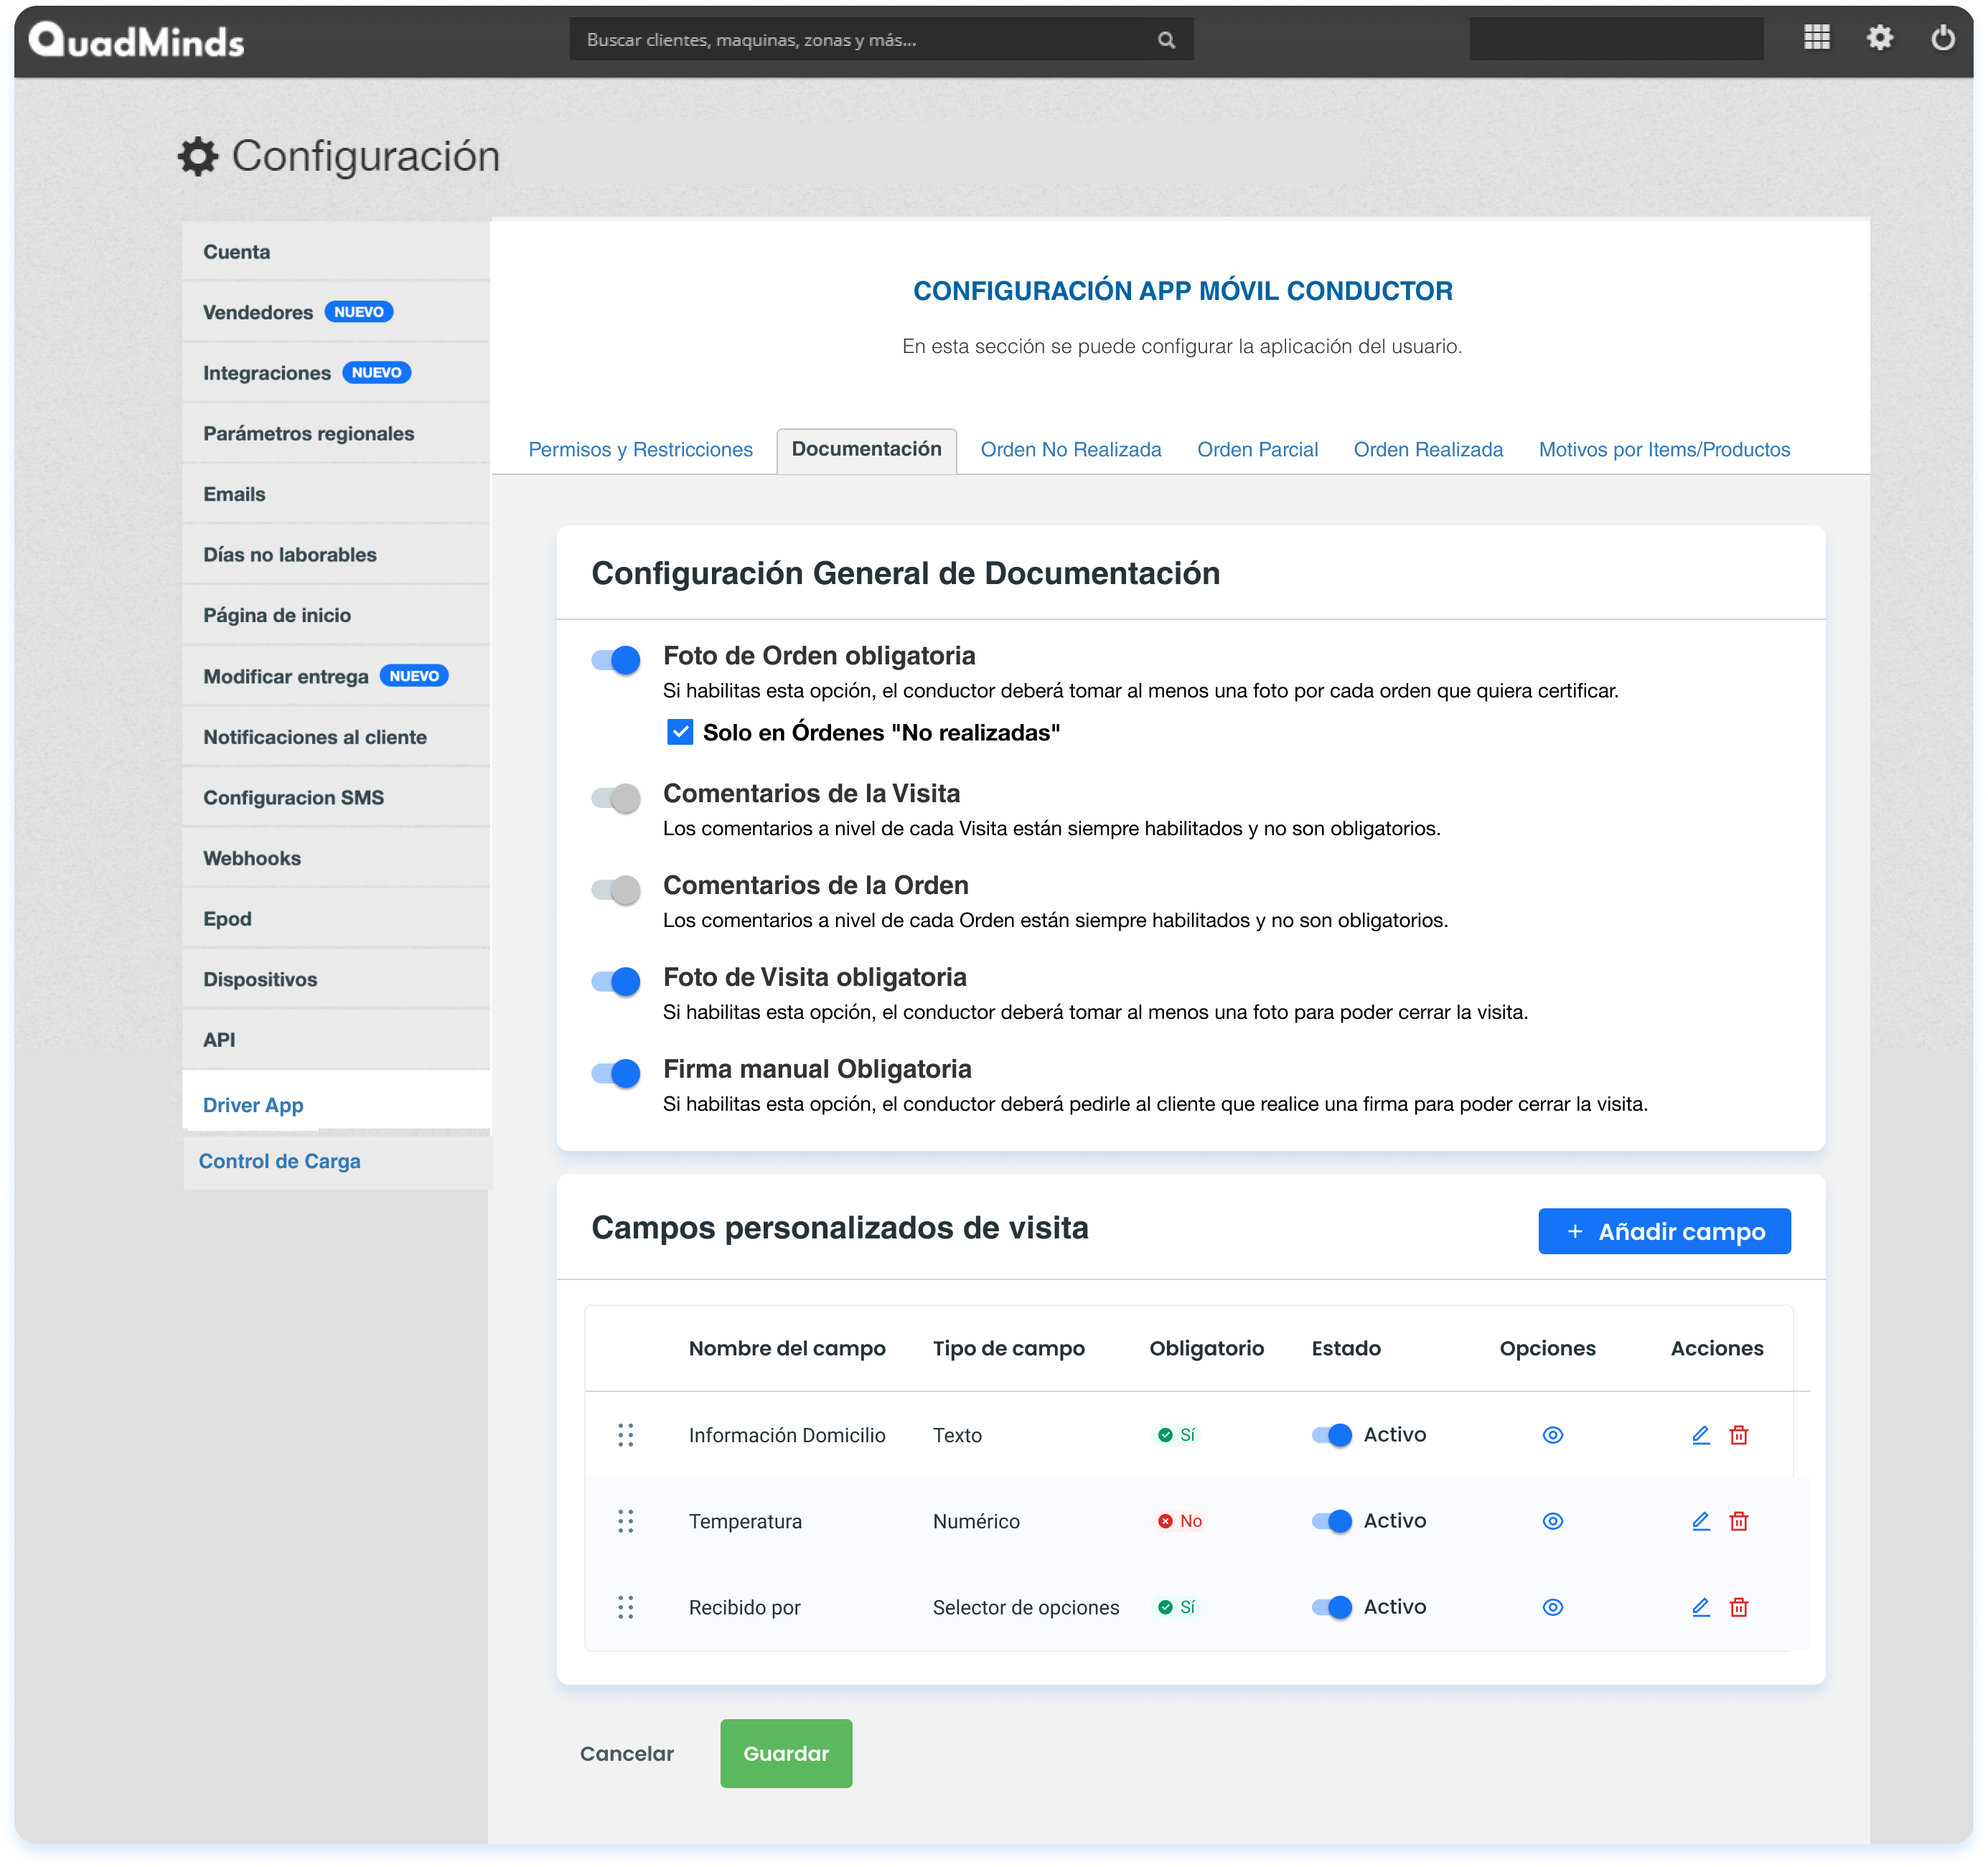Image resolution: width=1988 pixels, height=1867 pixels.
Task: Delete the Temperatura field with trash icon
Action: click(x=1739, y=1521)
